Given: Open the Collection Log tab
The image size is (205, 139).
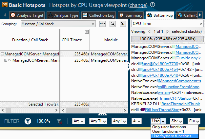Looking at the screenshot, I should click(98, 15).
